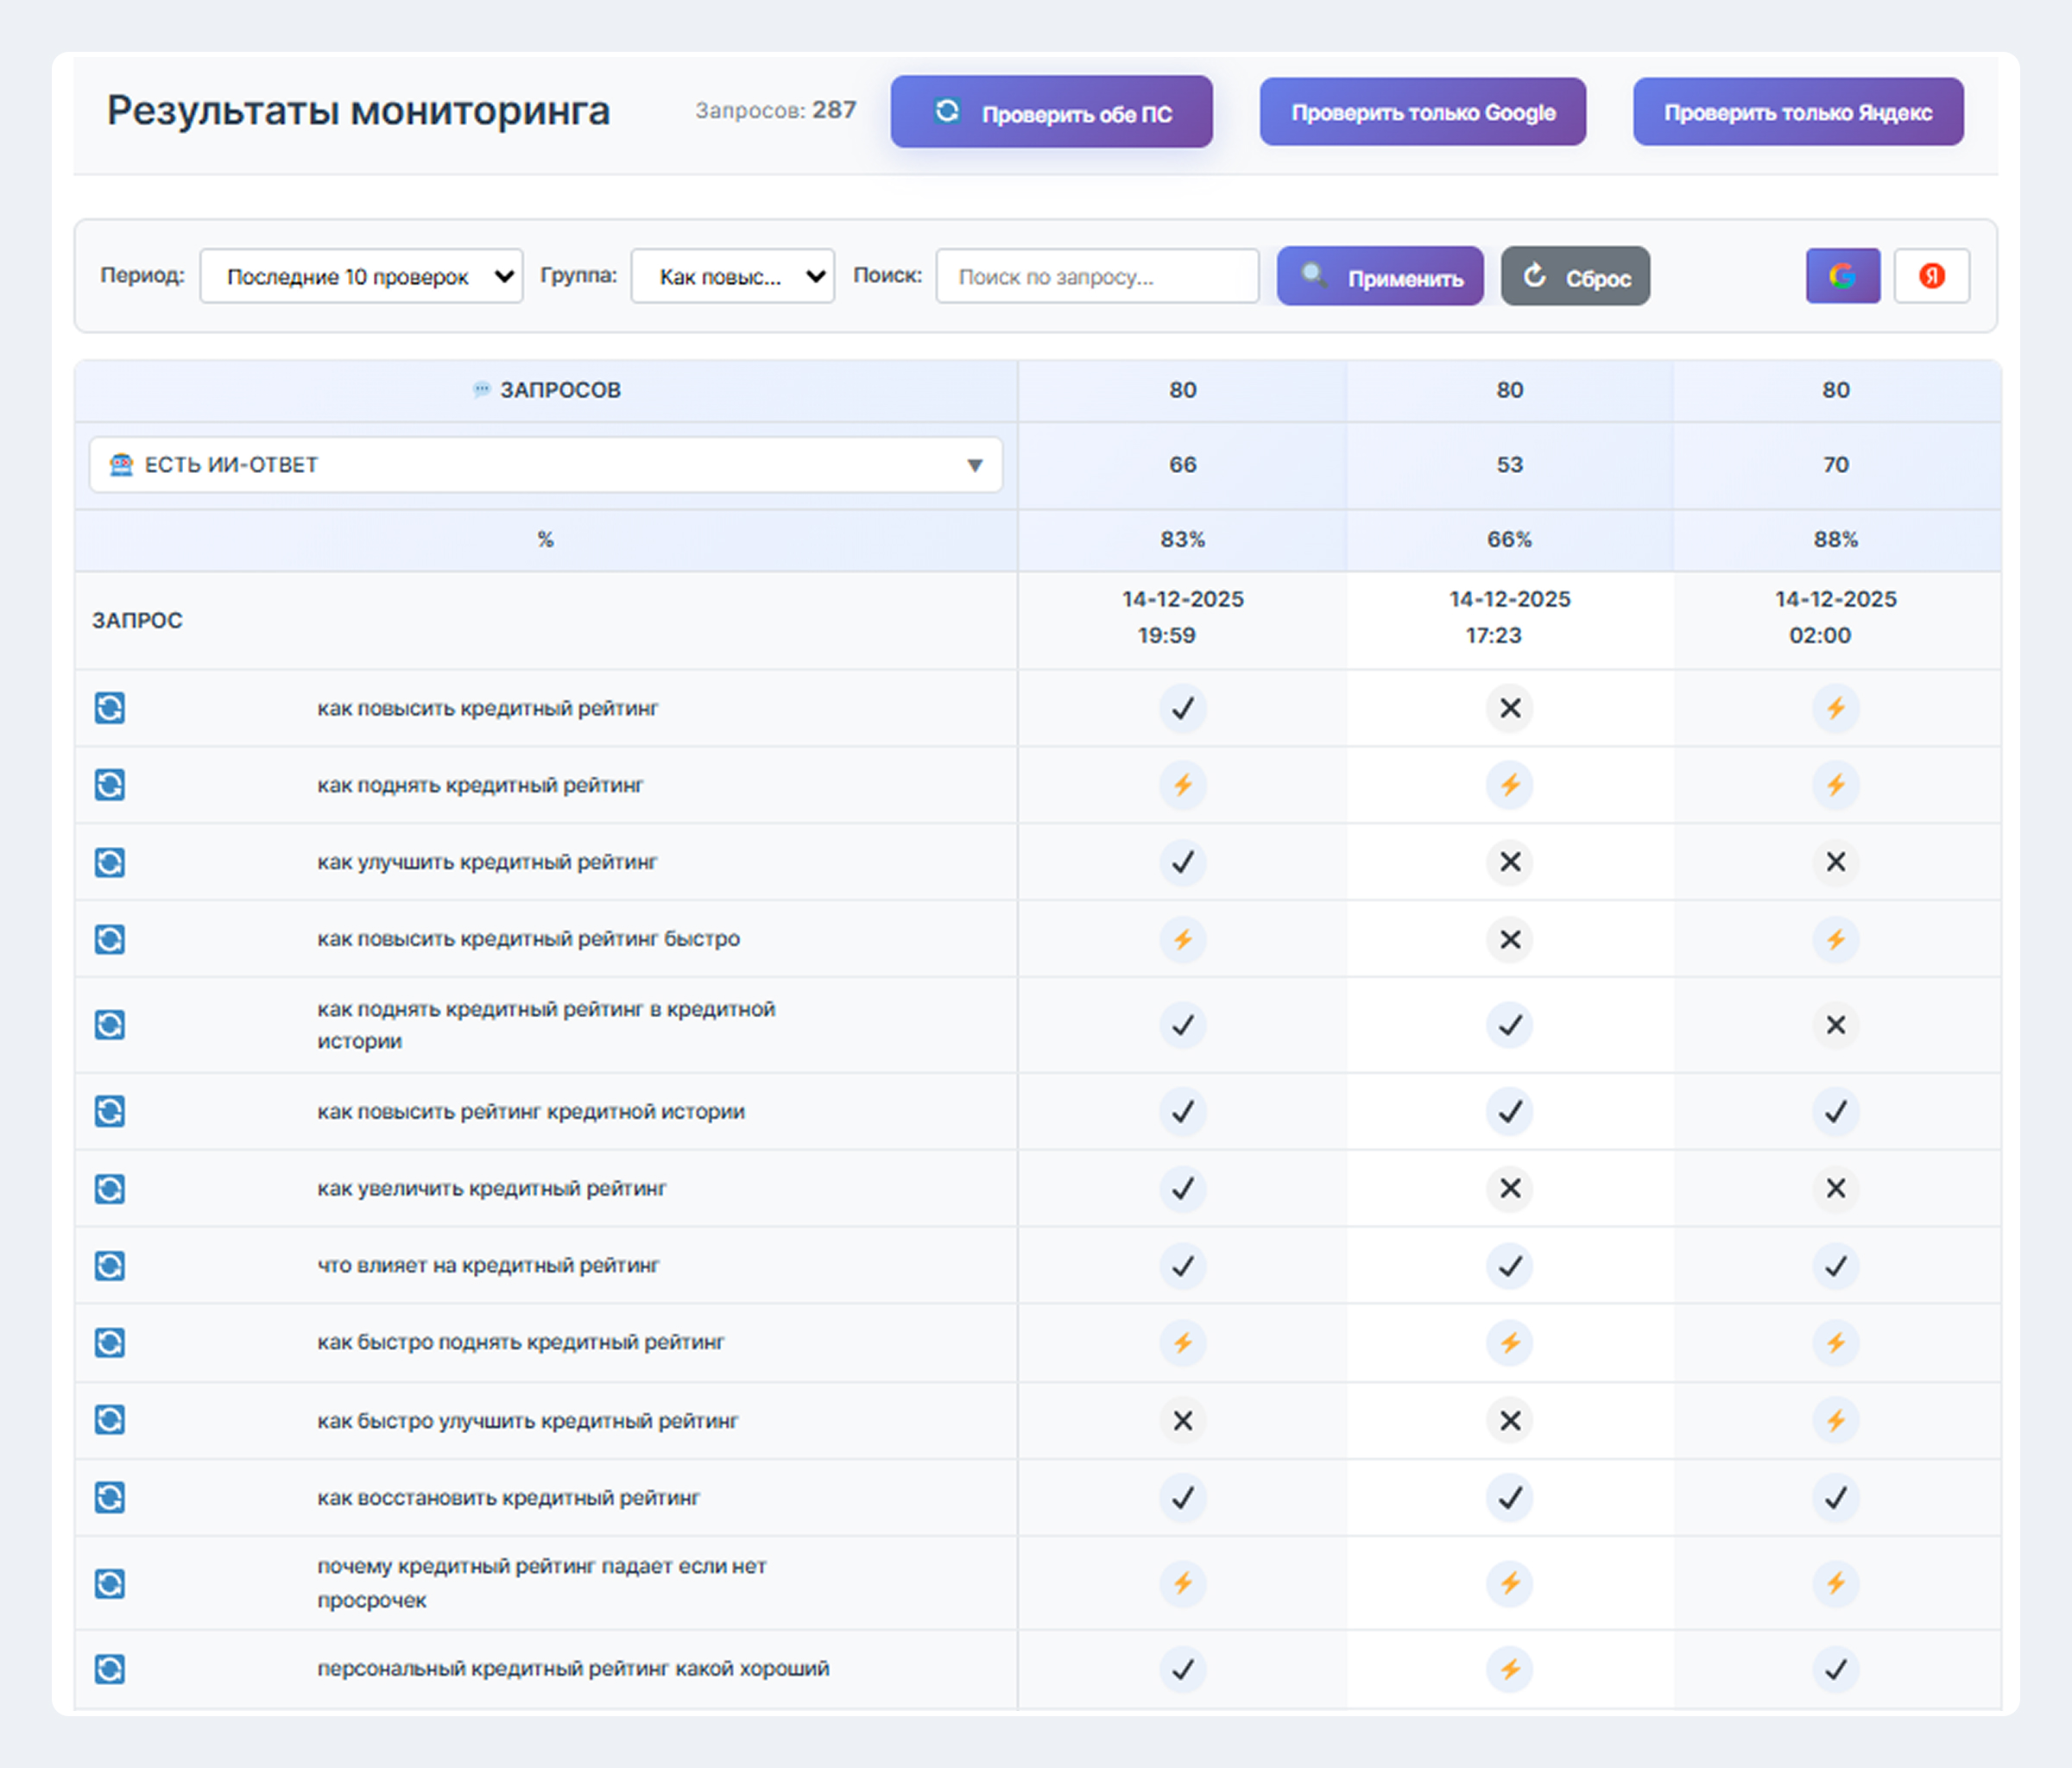This screenshot has width=2072, height=1768.
Task: Refresh query 'как поднять кредитный рейтинг'
Action: [x=110, y=785]
